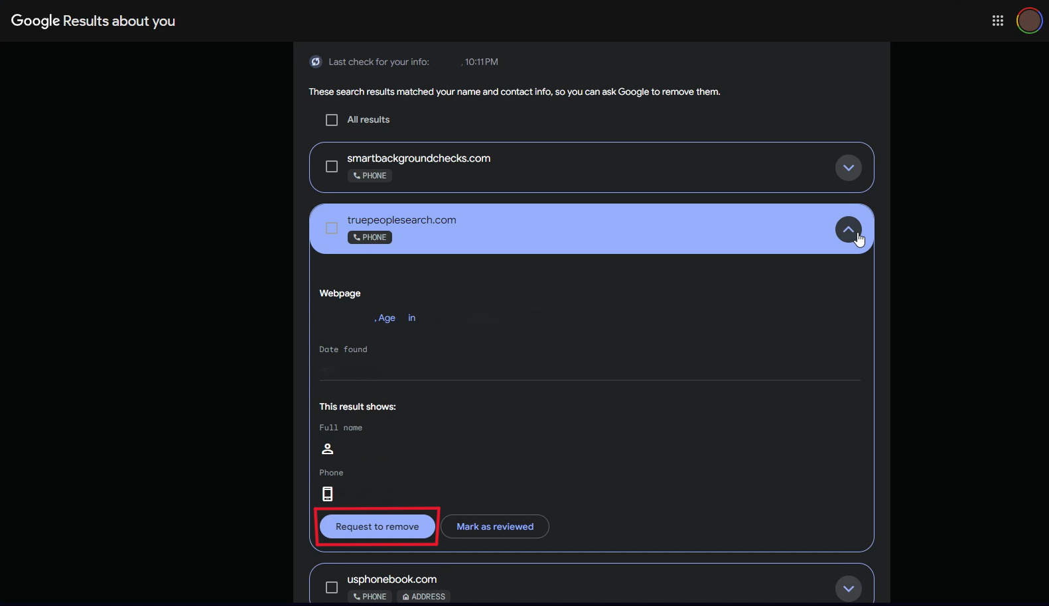
Task: Click the phone device icon under Phone
Action: click(x=327, y=494)
